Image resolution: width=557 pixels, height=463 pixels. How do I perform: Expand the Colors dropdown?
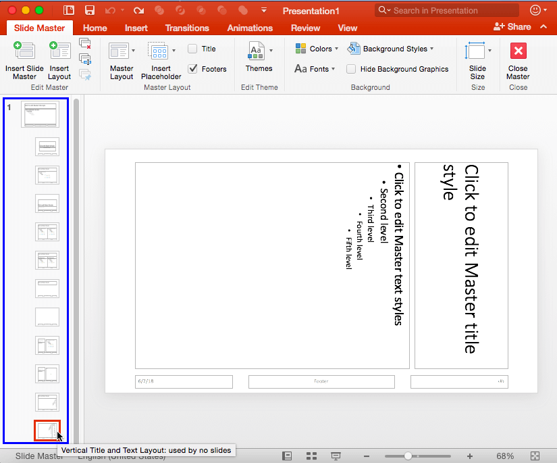pos(317,49)
